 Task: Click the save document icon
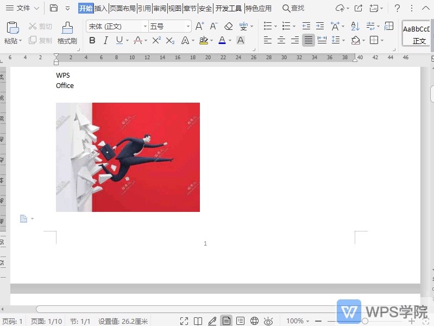click(x=54, y=8)
